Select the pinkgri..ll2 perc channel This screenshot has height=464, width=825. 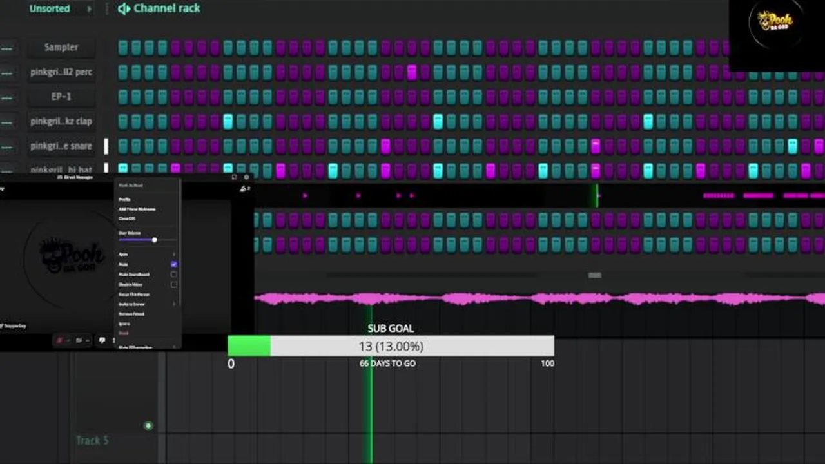61,72
